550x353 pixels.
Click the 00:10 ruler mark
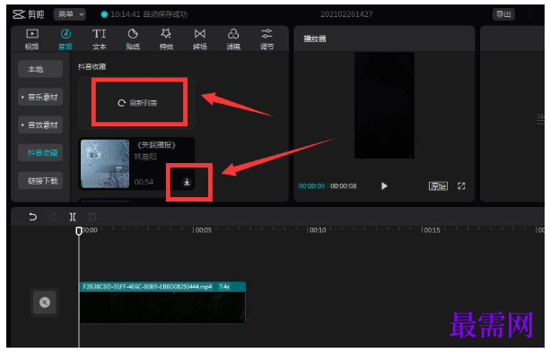click(317, 230)
